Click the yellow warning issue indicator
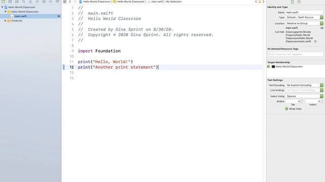The height and width of the screenshot is (182, 325). click(x=259, y=2)
